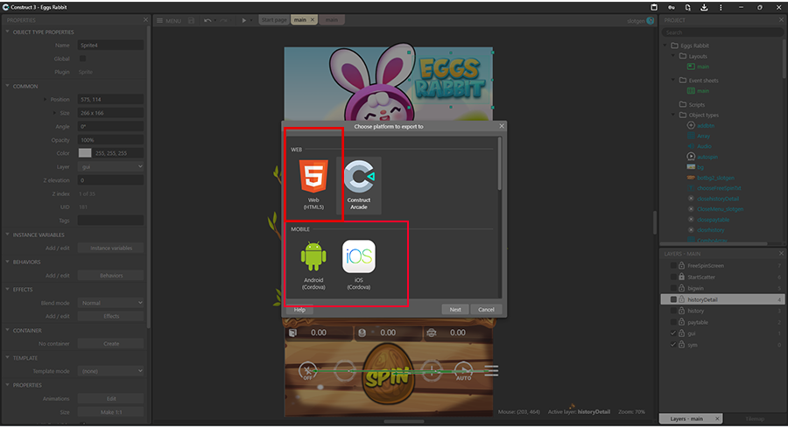Enable visibility checkbox for FreeSpinScreen layer
The image size is (788, 428).
pos(672,265)
